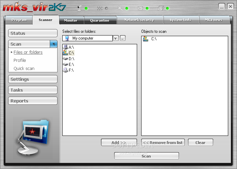The height and width of the screenshot is (169, 237).
Task: Select the E:\ hard drive icon
Action: (65, 64)
